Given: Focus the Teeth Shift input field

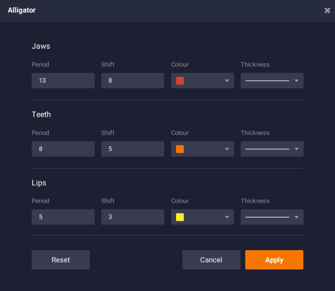Looking at the screenshot, I should 132,149.
